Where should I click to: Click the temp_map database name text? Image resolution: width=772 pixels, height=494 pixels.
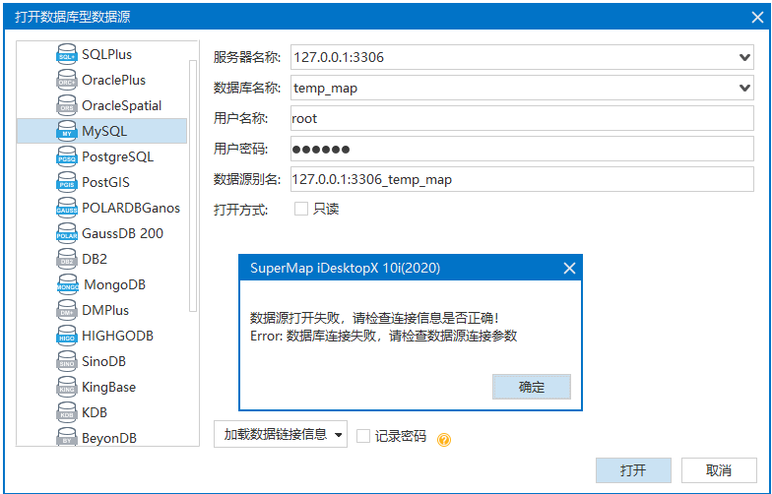click(325, 89)
